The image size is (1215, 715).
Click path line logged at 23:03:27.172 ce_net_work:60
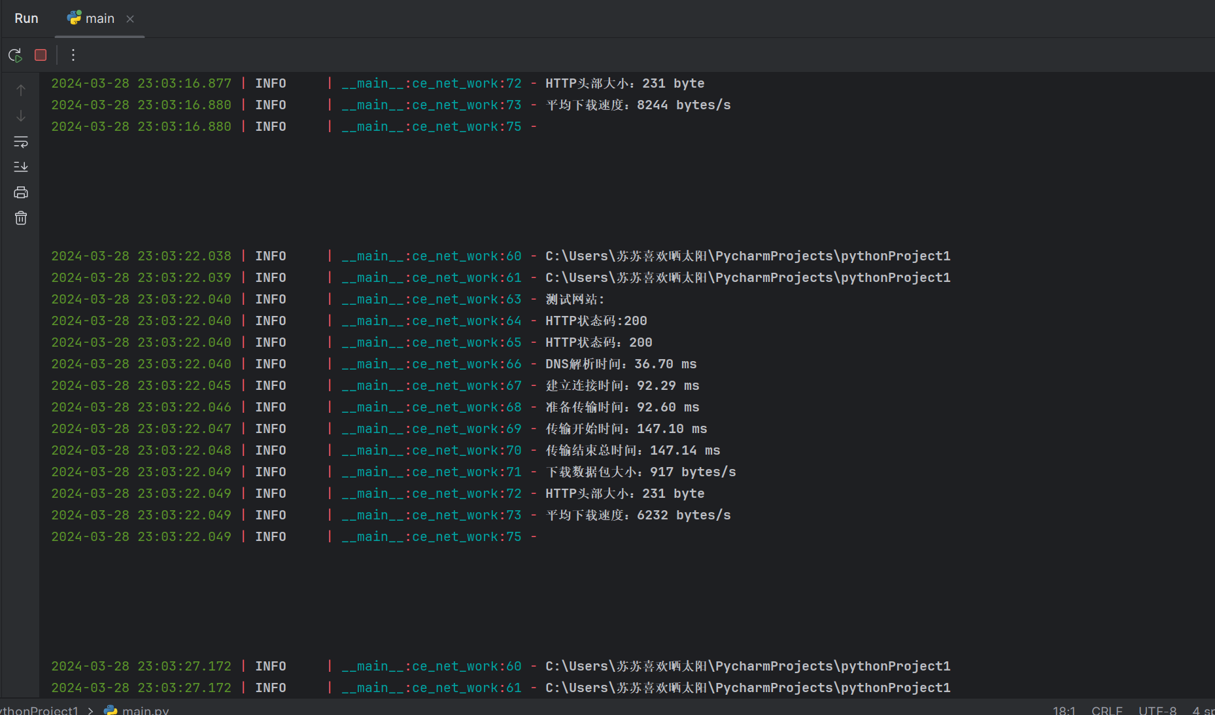click(x=501, y=666)
